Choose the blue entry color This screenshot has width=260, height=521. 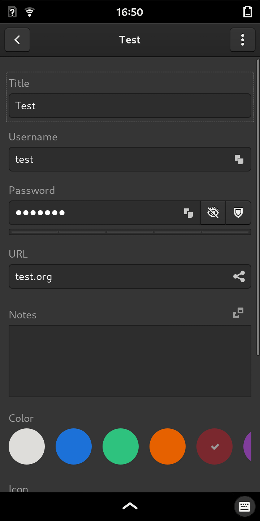[74, 446]
